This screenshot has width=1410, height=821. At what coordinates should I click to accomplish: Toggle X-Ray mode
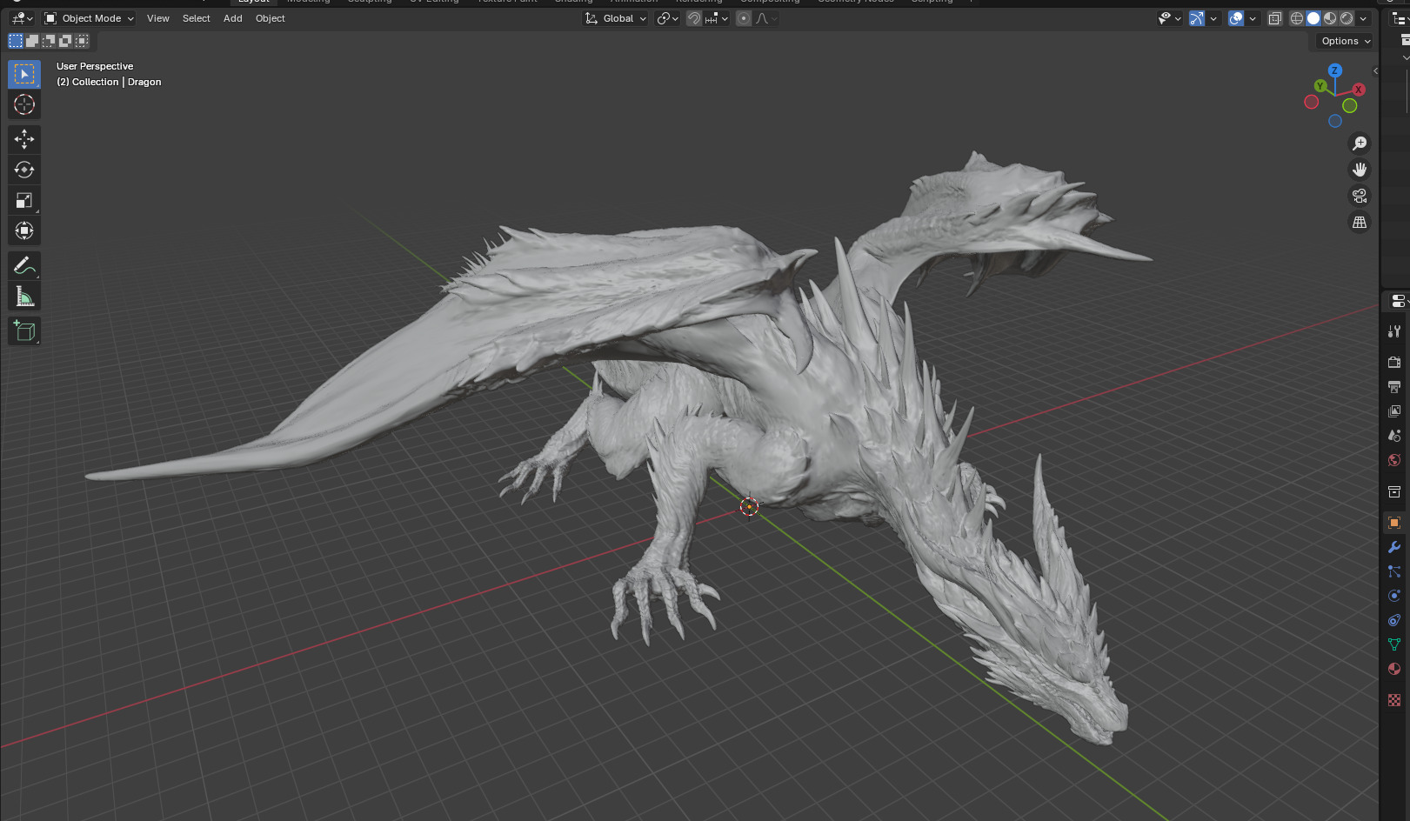[1275, 18]
